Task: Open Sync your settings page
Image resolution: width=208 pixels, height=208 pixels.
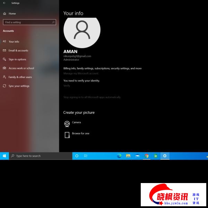Action: coord(19,86)
